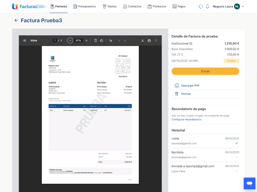Open the support headset icon
Screen dimensions: 257x192
pos(201,6)
